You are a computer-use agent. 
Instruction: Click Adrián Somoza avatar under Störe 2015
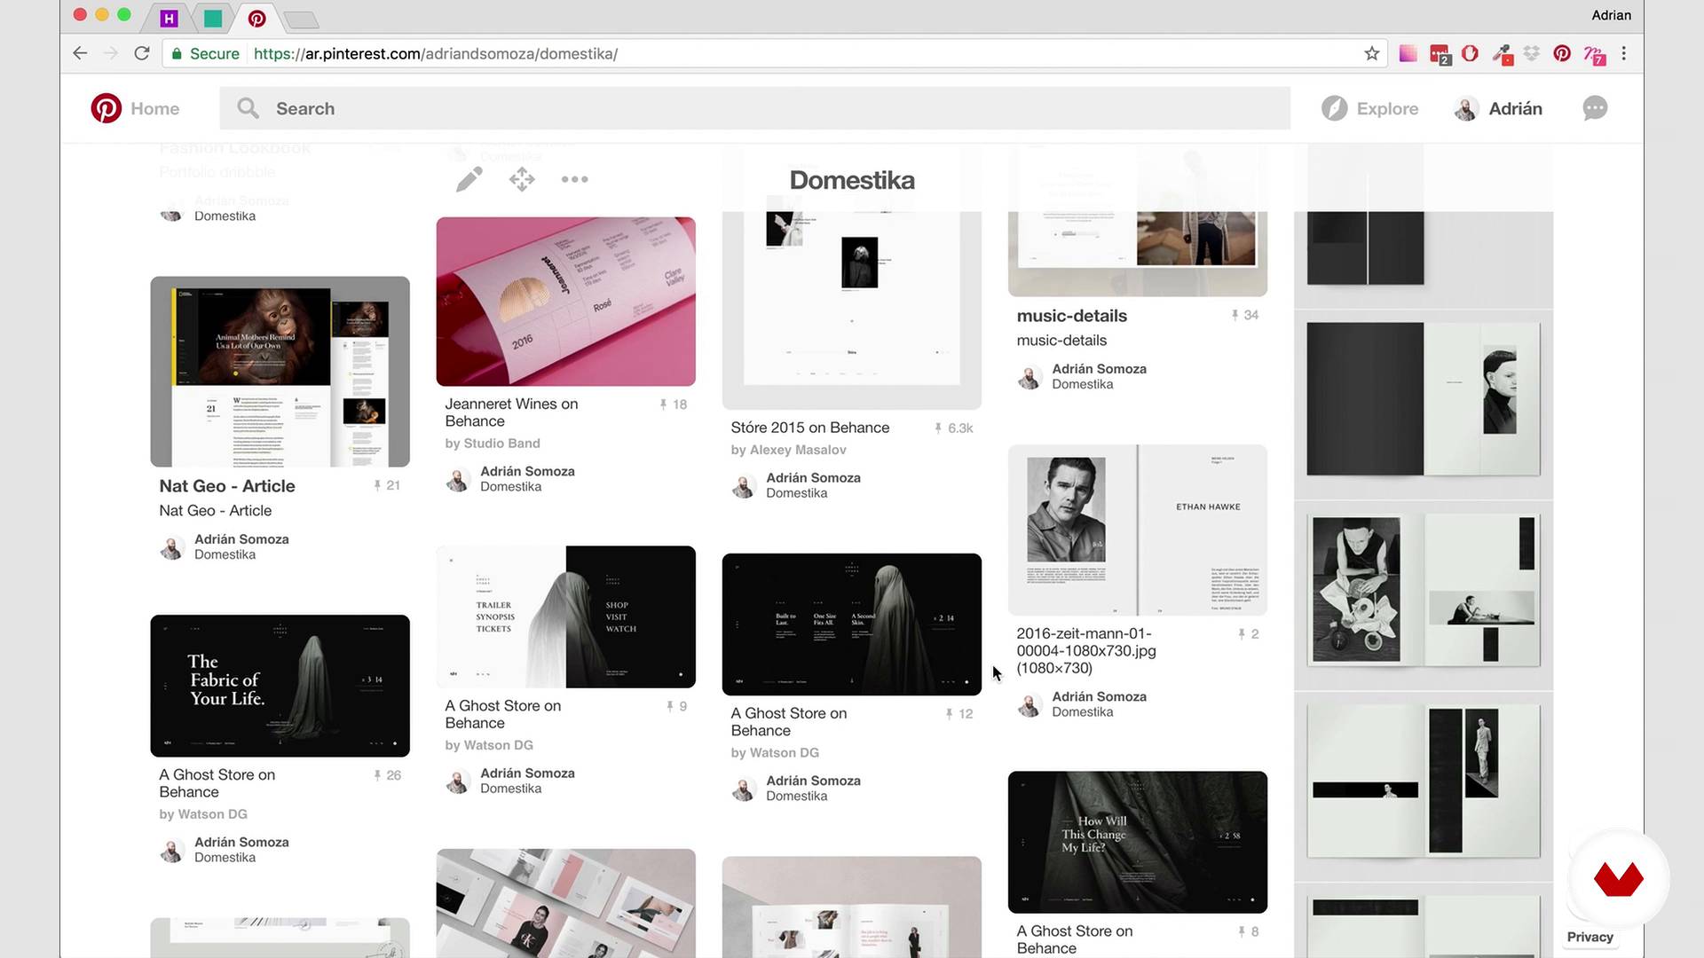tap(744, 486)
